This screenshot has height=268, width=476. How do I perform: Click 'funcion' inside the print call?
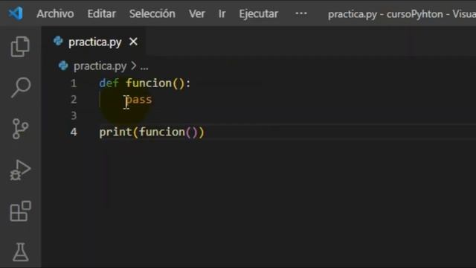162,133
